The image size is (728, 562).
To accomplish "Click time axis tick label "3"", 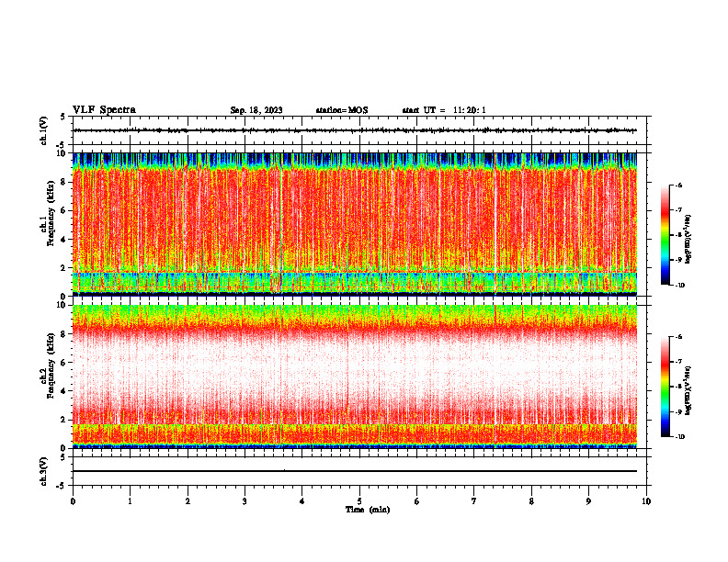I will point(245,501).
